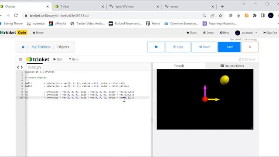Screen dimensions: 279x157
Task: Open the trinket editor Help
Action: click(x=74, y=59)
